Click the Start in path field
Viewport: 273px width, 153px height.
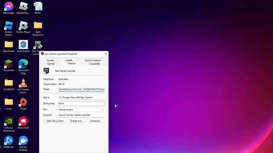pos(81,98)
